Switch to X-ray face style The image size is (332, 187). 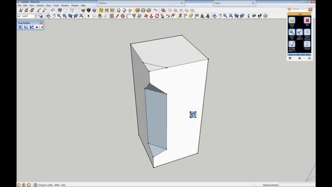coord(60,10)
